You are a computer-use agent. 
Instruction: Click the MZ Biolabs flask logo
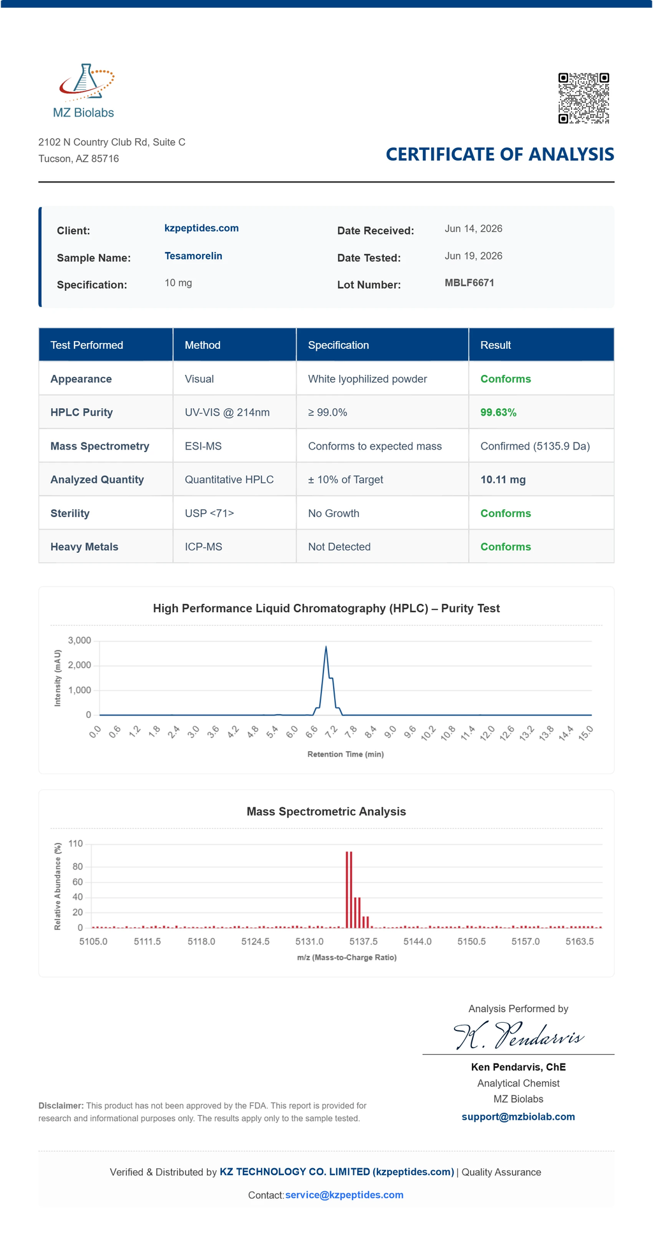84,91
